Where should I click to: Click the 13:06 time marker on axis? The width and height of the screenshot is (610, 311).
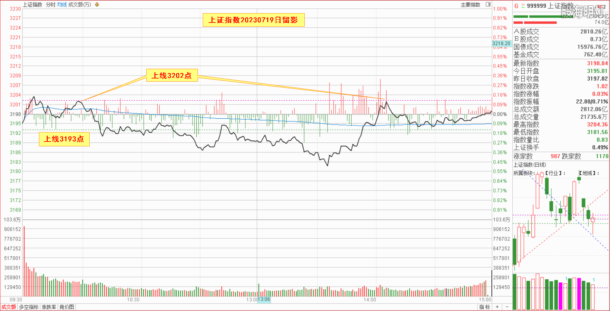coord(264,299)
